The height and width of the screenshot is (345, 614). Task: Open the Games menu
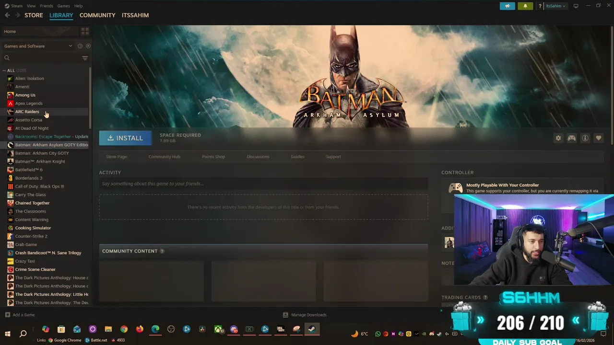tap(63, 6)
